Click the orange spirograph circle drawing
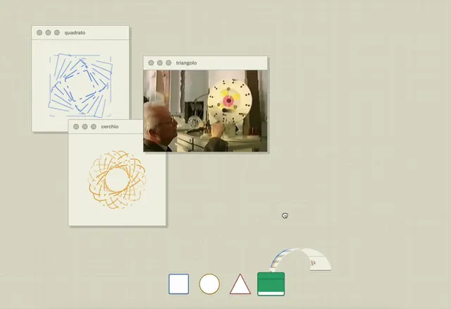451x309 pixels. 117,179
